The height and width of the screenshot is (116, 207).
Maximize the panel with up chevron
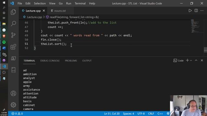(196, 60)
